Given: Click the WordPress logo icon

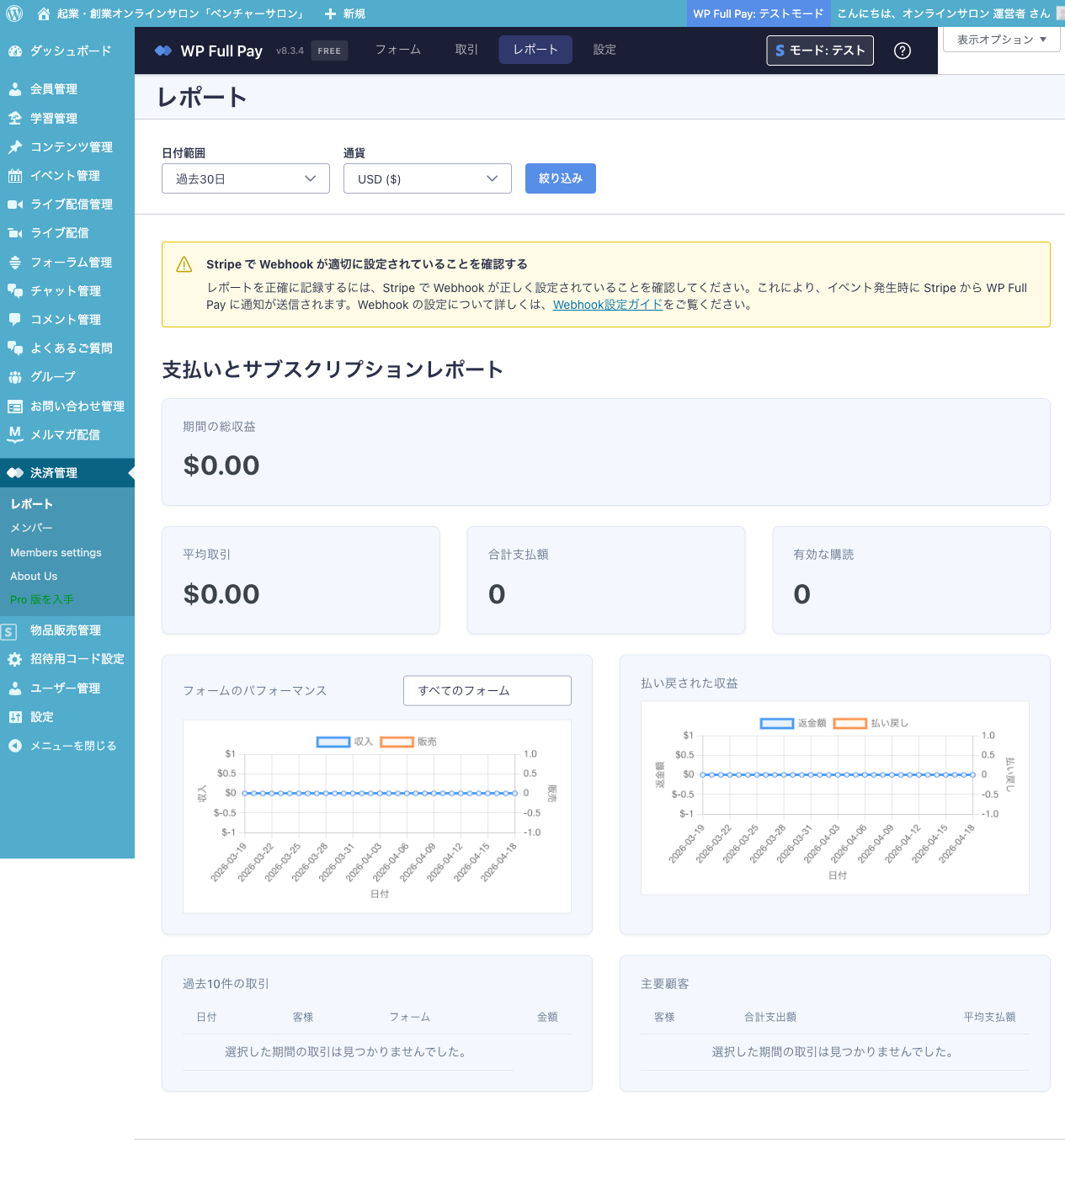Looking at the screenshot, I should pos(14,13).
